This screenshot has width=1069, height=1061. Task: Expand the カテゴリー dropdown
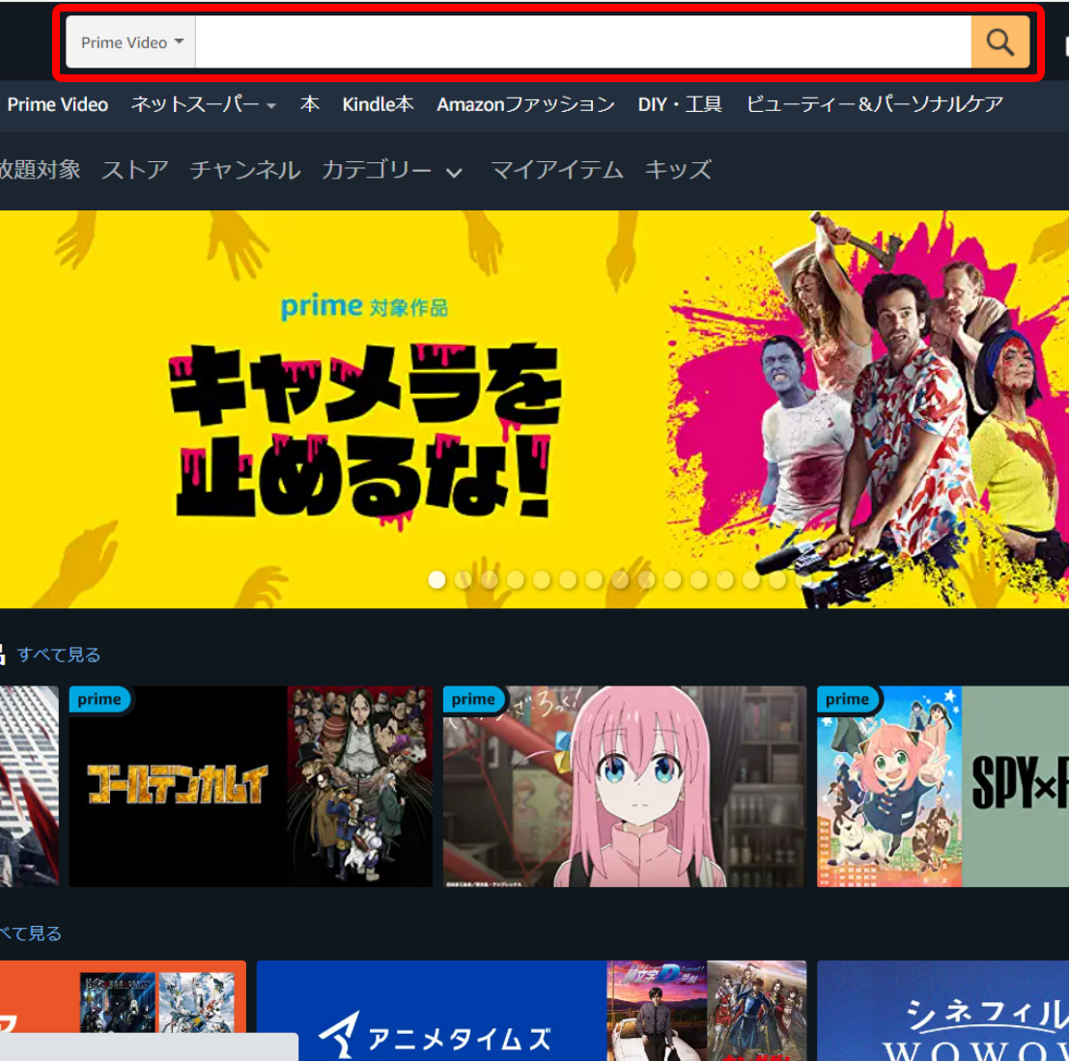tap(392, 170)
